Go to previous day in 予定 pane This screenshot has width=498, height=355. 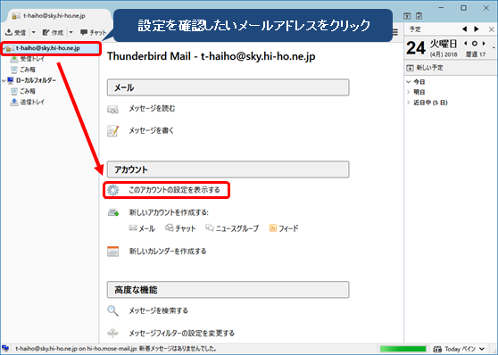pos(465,29)
